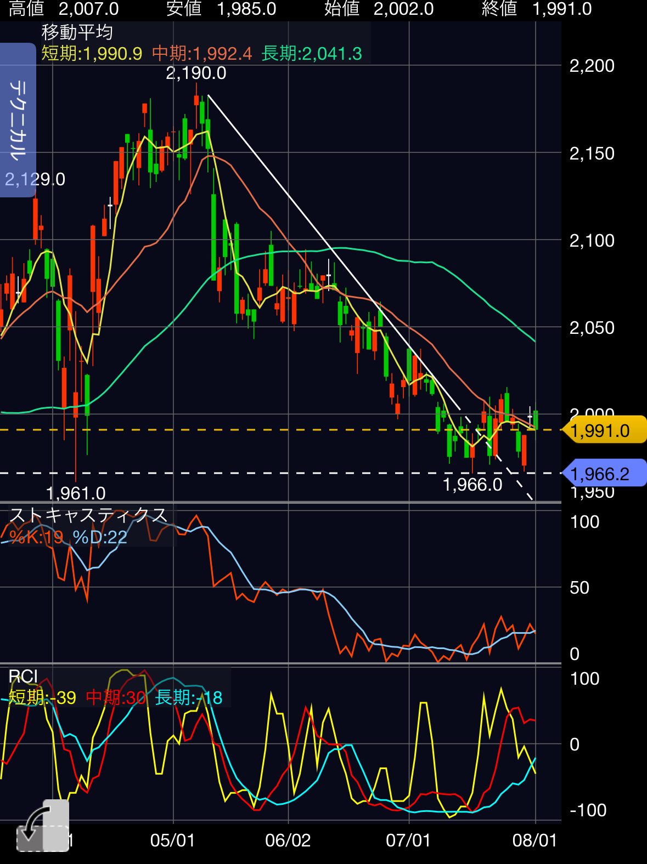Tap the %K:19 stochastic value

37,537
